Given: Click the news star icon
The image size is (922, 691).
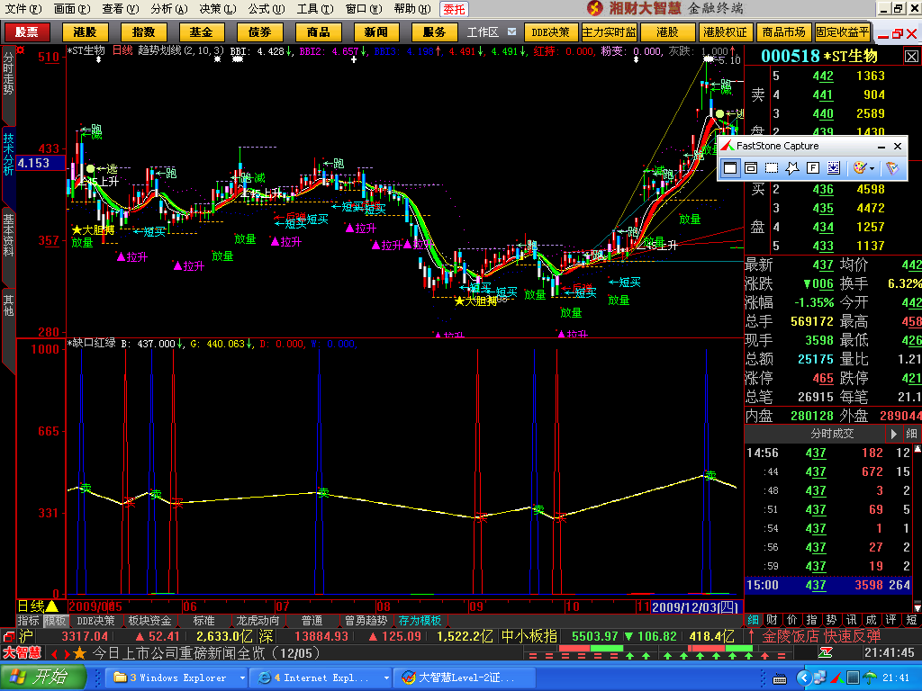Looking at the screenshot, I should click(x=79, y=653).
